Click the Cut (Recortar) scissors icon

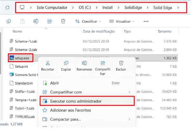[48, 63]
